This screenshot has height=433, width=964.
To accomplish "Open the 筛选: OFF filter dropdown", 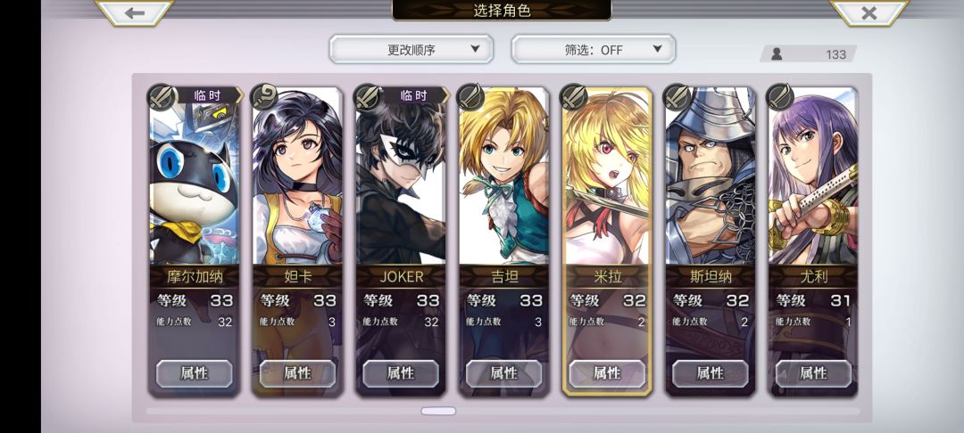I will click(x=594, y=49).
